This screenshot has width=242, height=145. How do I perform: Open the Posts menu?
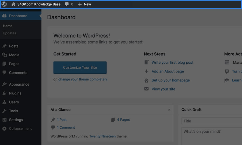[x=14, y=46]
